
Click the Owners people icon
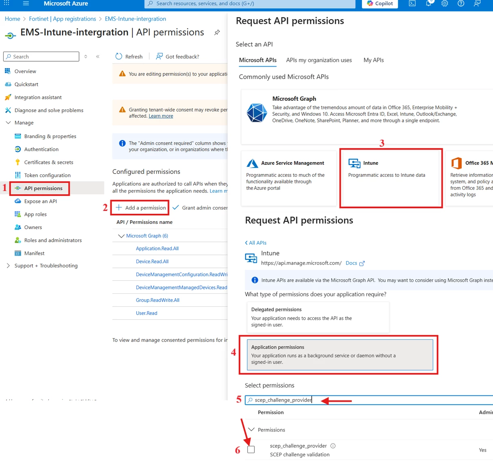click(x=17, y=227)
